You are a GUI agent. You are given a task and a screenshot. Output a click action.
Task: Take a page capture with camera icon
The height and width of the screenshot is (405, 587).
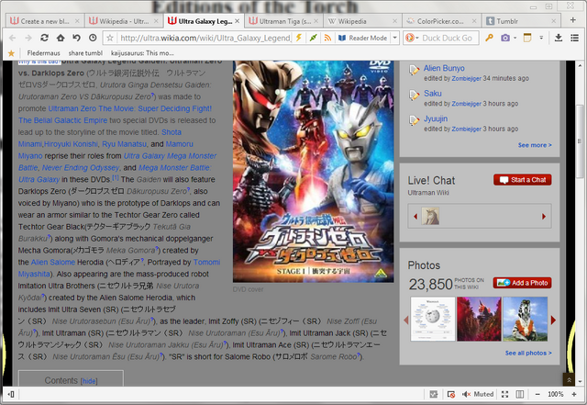click(505, 38)
